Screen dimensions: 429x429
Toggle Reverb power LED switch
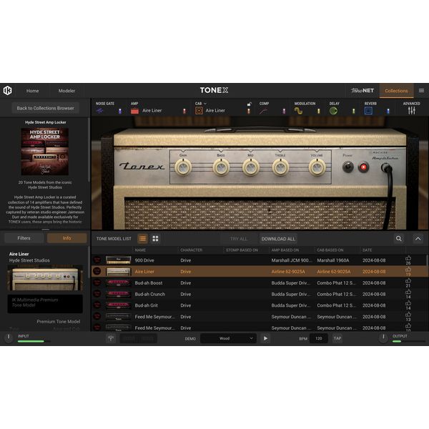388,111
